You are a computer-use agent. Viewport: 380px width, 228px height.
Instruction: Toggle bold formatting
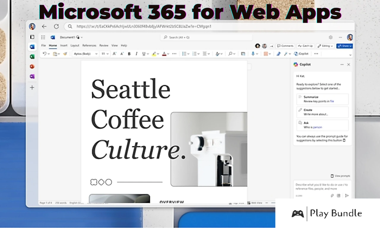click(129, 54)
